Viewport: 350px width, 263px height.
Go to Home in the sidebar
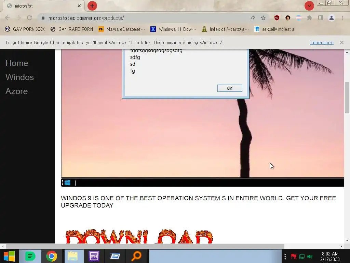pyautogui.click(x=17, y=63)
